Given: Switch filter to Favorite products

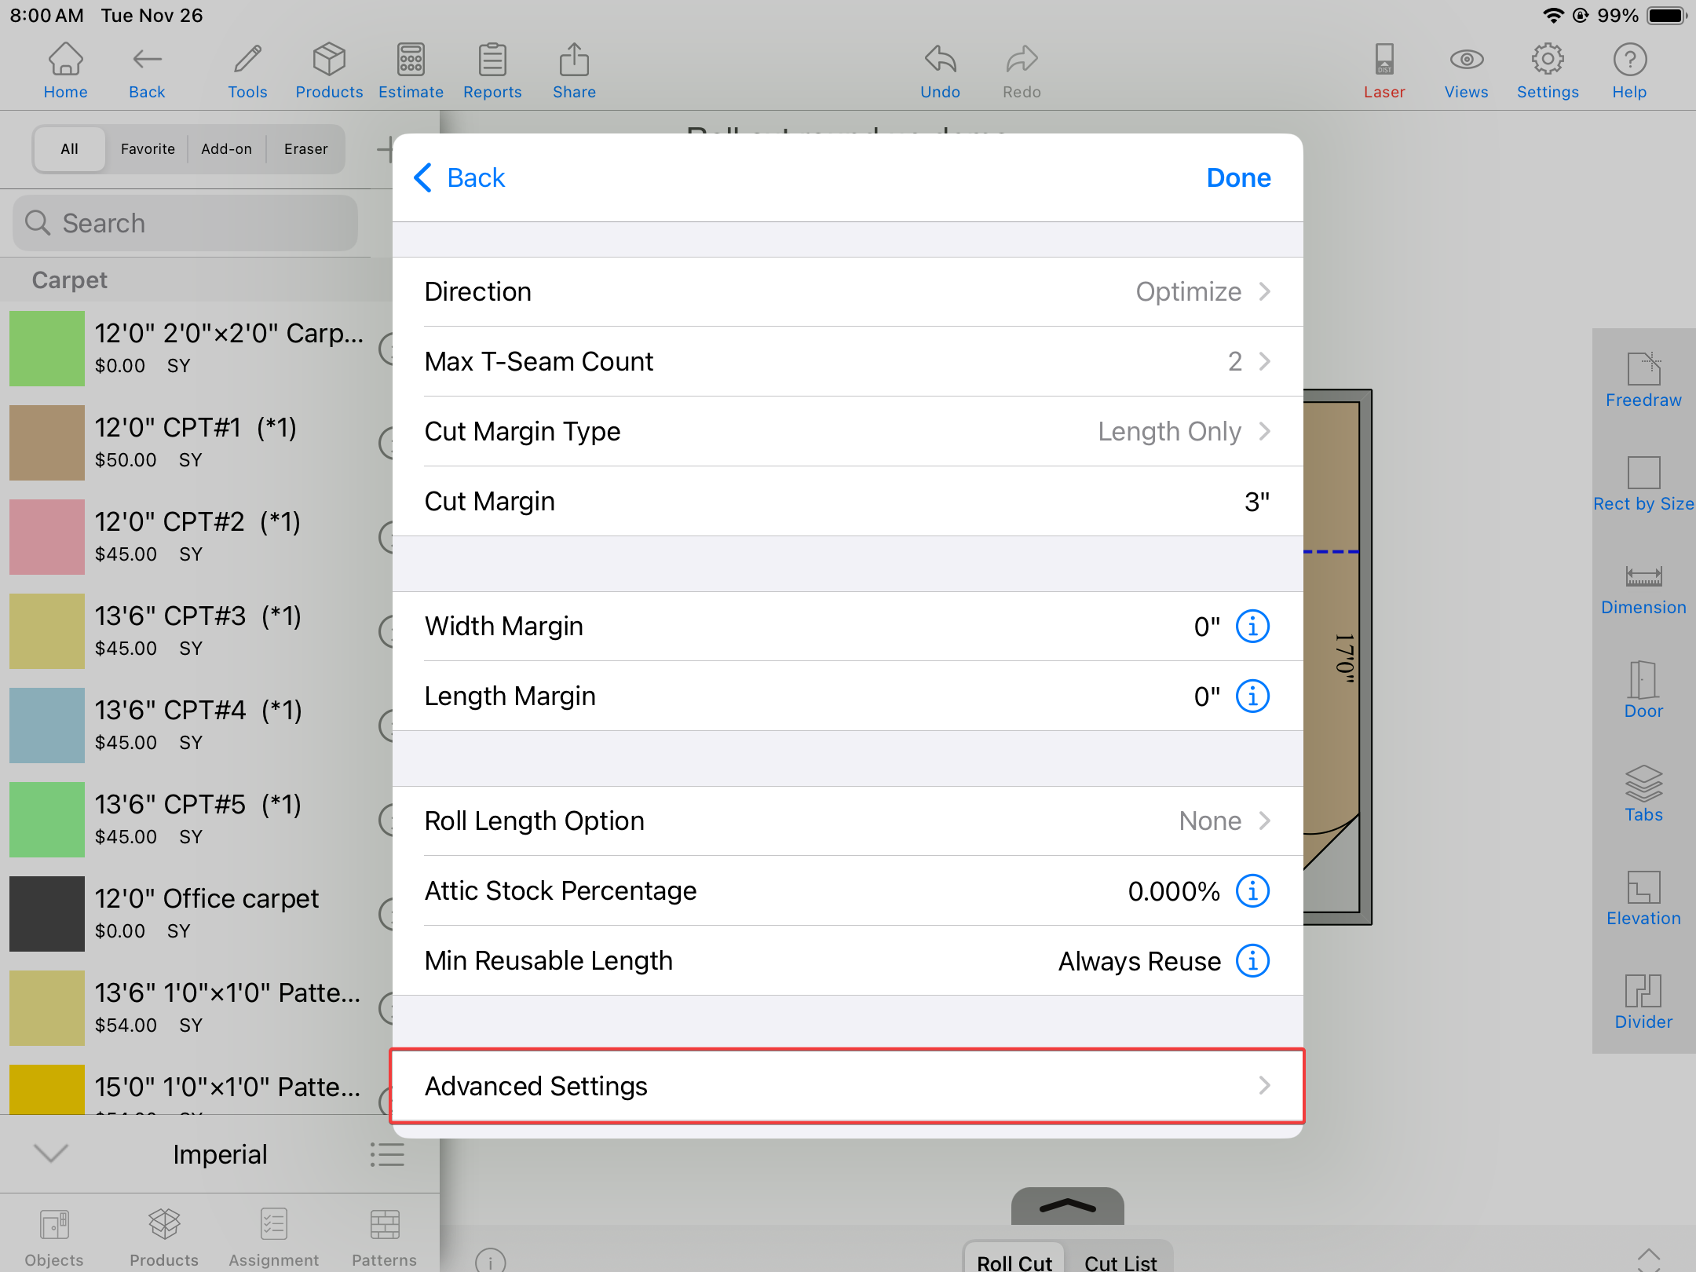Looking at the screenshot, I should click(x=148, y=149).
